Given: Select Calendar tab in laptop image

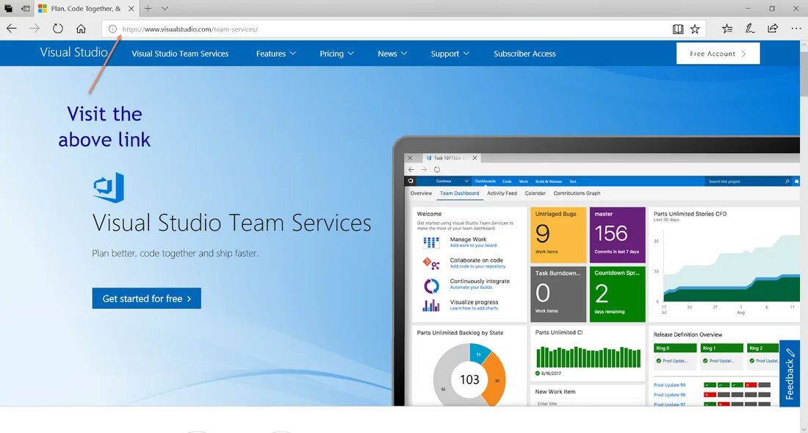Looking at the screenshot, I should point(535,193).
